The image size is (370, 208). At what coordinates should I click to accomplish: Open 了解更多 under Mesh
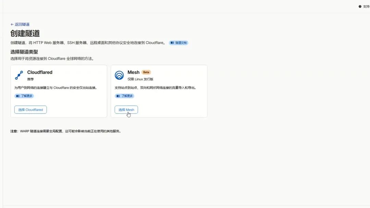pos(124,96)
